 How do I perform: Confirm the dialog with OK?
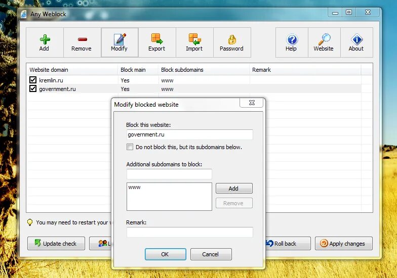165,254
